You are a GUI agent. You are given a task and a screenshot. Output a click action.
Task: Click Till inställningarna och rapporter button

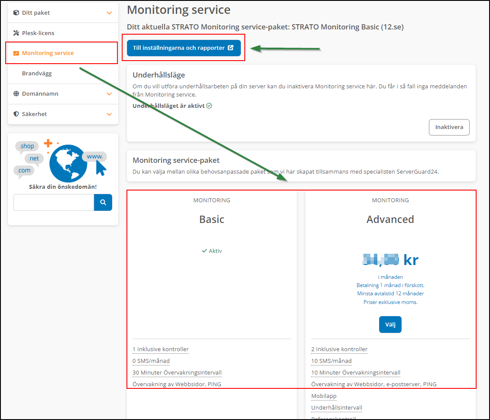[184, 48]
